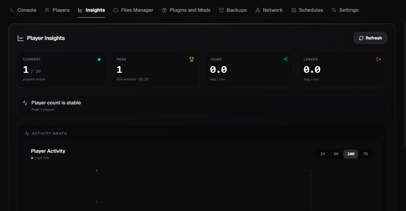The width and height of the screenshot is (406, 211).
Task: Click the Leaves logout arrow icon
Action: click(379, 59)
